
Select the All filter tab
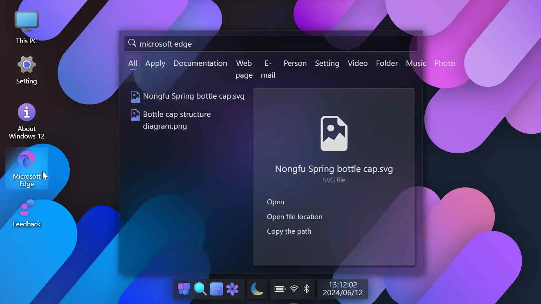[x=133, y=64]
